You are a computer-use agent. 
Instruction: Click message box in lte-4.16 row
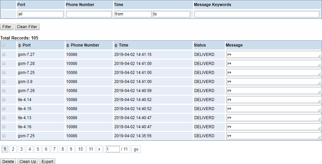coord(273,127)
